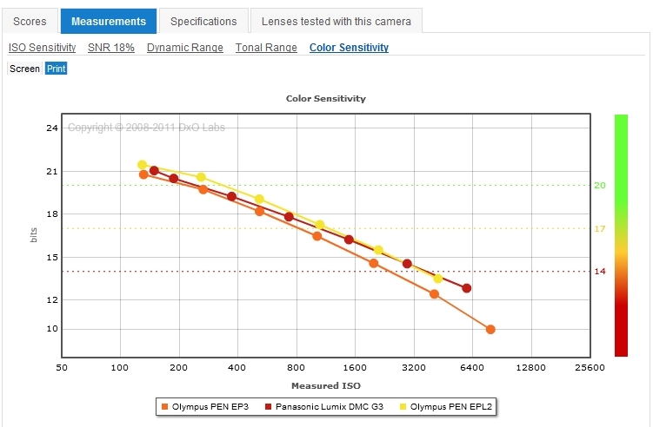This screenshot has width=653, height=427.
Task: Click the last dark red G3 data point
Action: pos(467,288)
